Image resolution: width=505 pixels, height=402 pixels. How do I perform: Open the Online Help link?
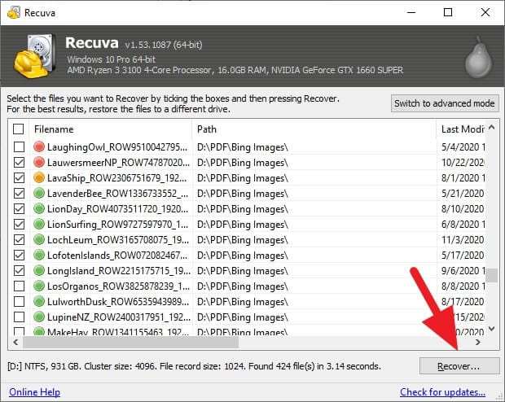point(34,392)
